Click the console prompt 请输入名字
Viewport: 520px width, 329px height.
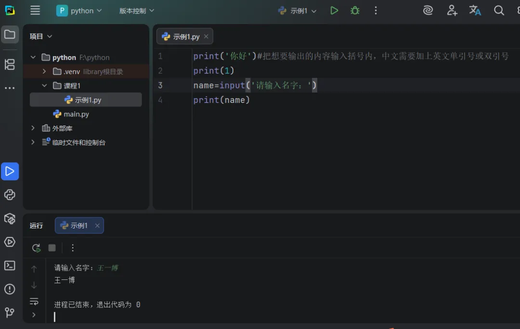[74, 268]
